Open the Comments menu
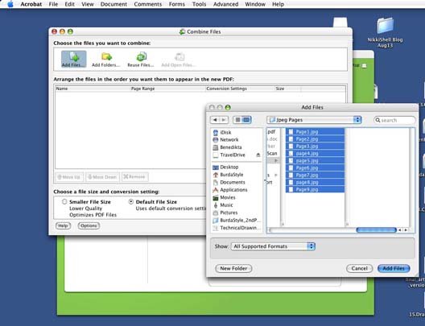 pos(148,4)
